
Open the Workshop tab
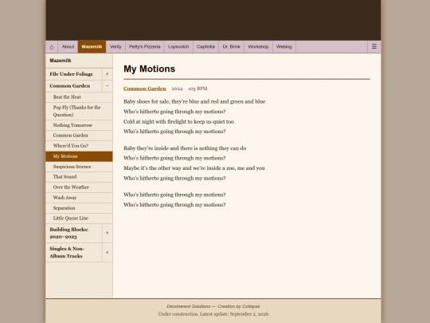[258, 47]
